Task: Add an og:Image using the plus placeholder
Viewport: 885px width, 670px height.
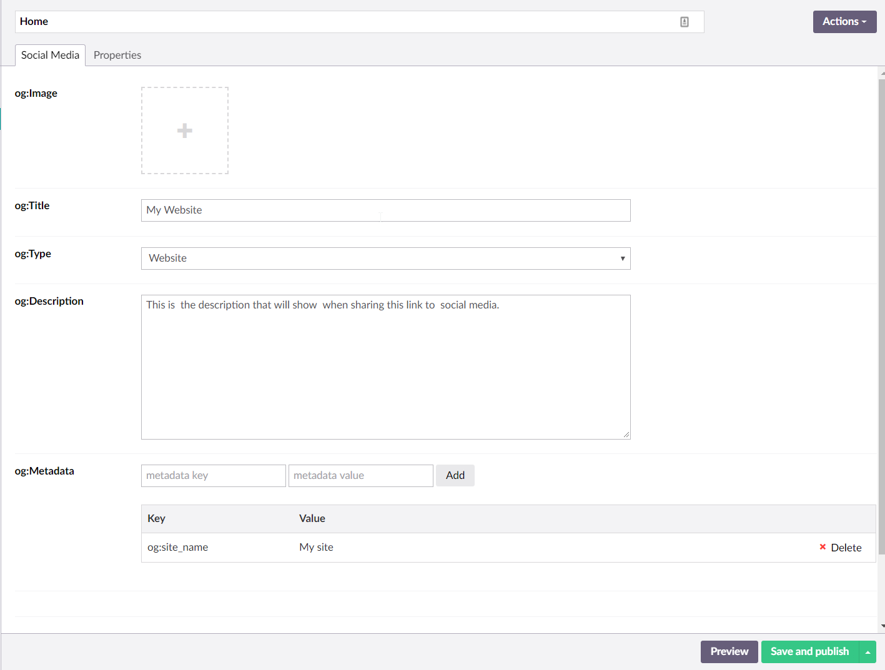Action: [185, 131]
